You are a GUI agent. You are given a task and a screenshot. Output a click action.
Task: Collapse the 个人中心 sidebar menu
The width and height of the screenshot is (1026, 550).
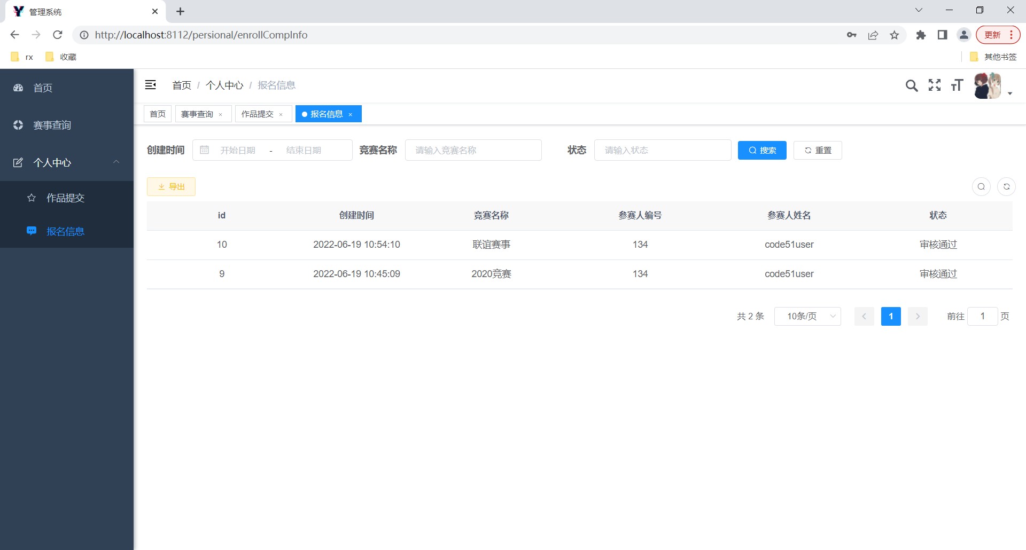[67, 162]
